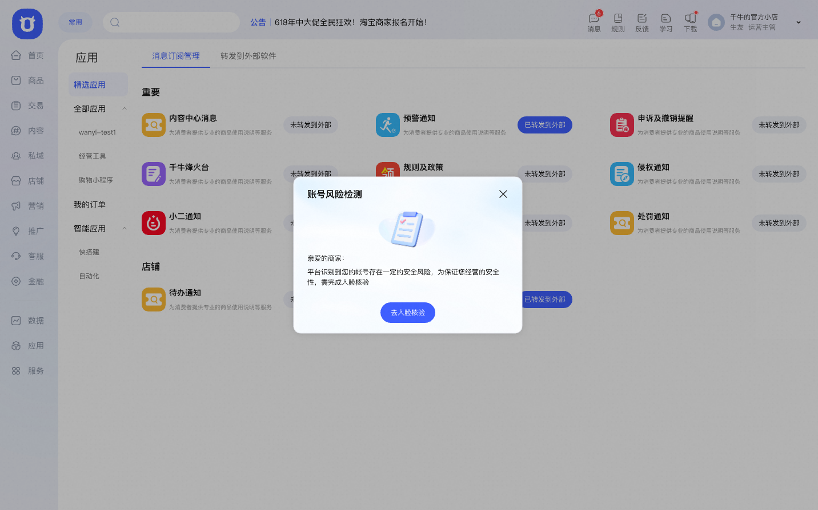Select 精选应用 in the app menu
Image resolution: width=818 pixels, height=510 pixels.
(x=98, y=84)
